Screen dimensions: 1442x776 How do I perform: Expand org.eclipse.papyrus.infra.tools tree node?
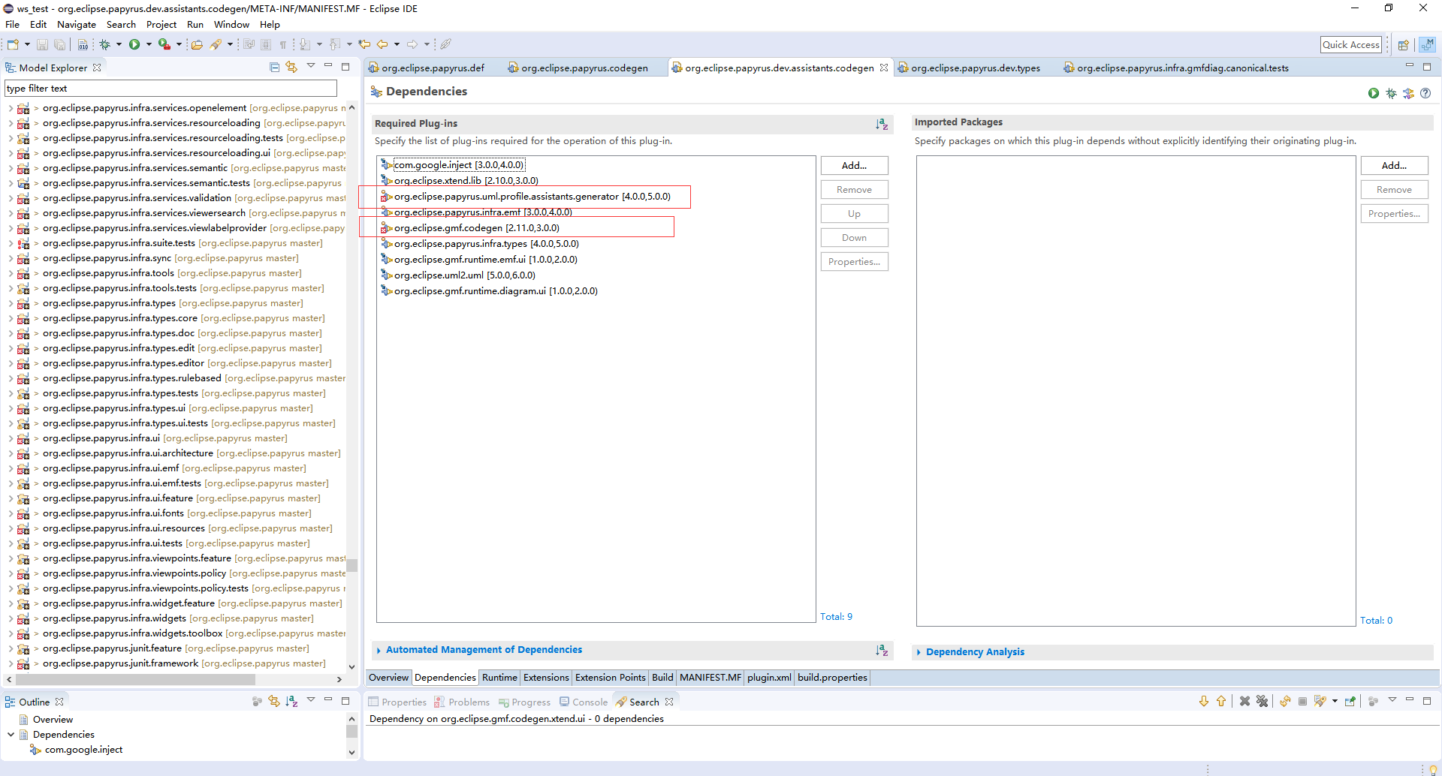(11, 273)
